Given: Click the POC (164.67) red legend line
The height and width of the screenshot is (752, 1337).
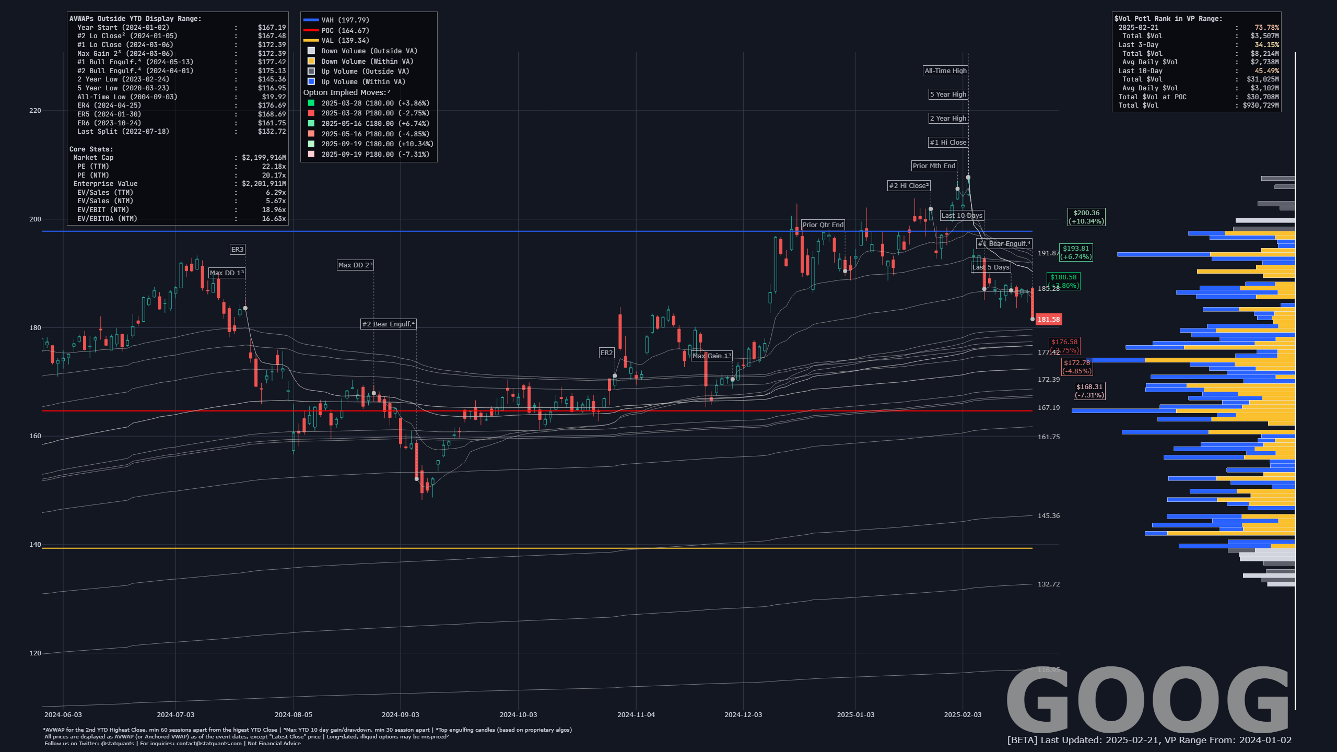Looking at the screenshot, I should point(311,31).
